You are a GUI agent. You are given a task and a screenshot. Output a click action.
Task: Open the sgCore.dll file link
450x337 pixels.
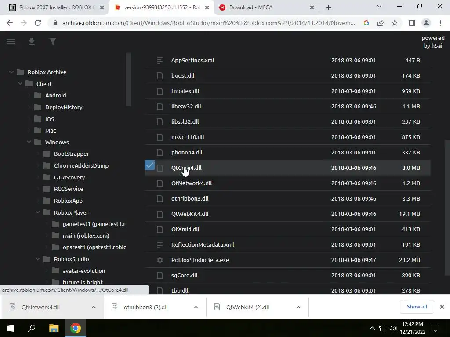click(x=184, y=276)
